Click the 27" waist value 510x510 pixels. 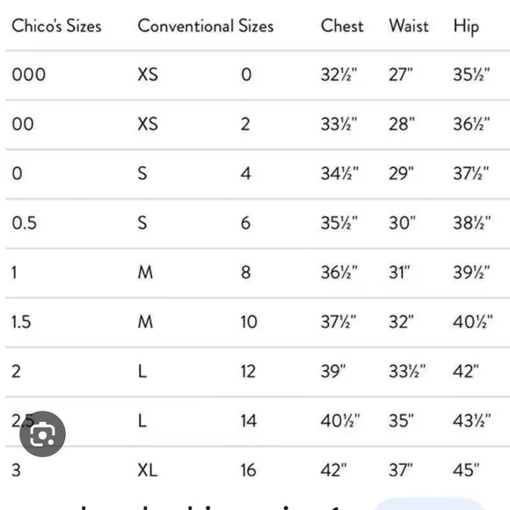[401, 75]
